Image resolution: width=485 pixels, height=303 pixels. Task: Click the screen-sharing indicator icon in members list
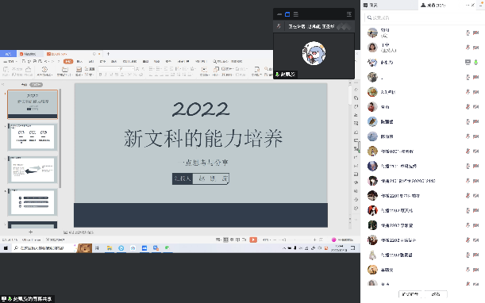[x=468, y=62]
